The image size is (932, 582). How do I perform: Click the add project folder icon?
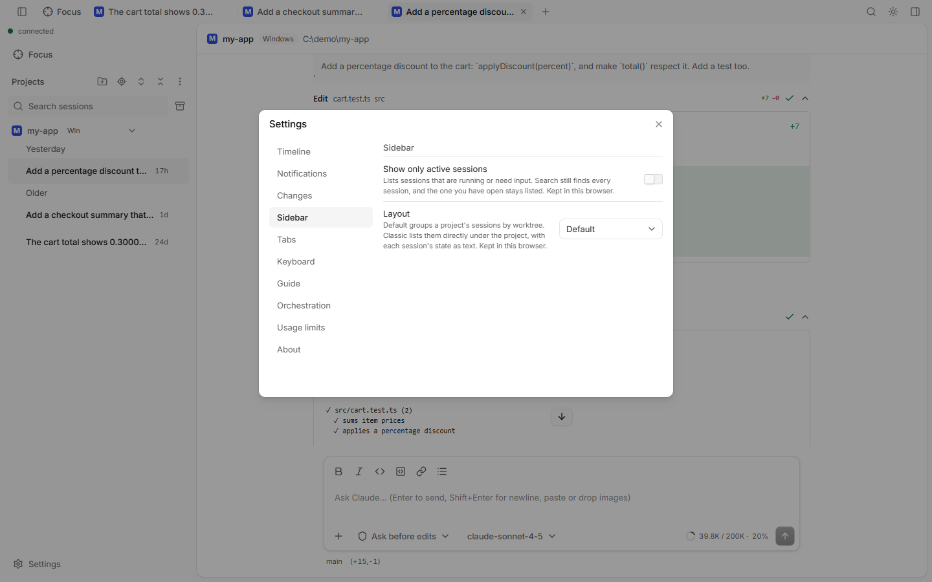pyautogui.click(x=102, y=81)
